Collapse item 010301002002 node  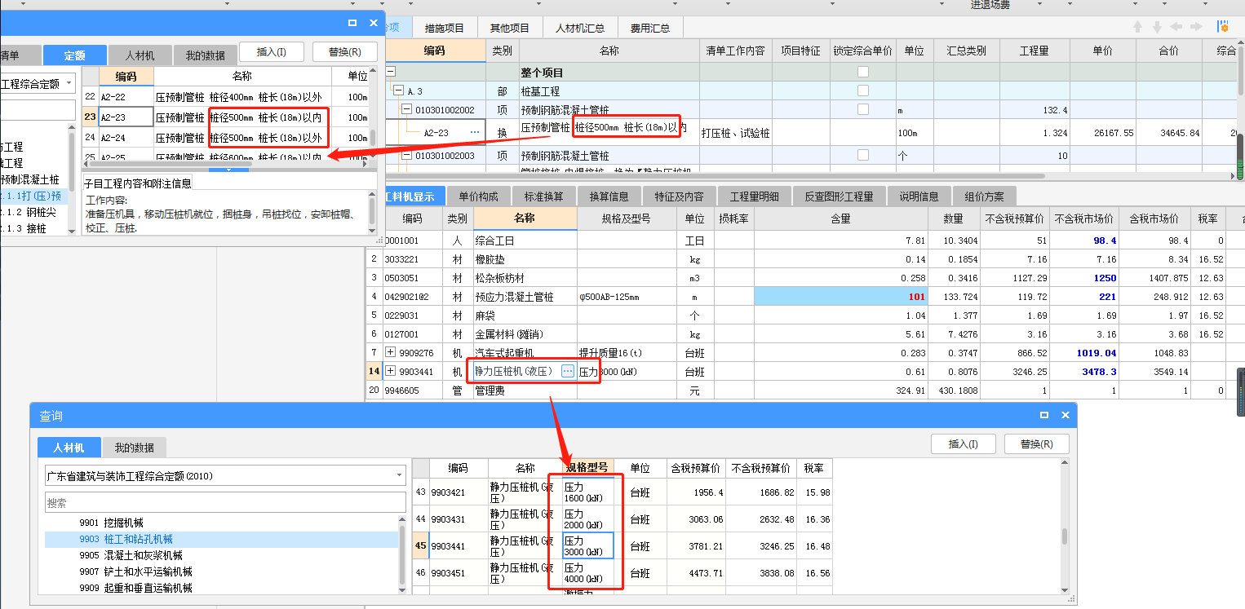[x=406, y=109]
